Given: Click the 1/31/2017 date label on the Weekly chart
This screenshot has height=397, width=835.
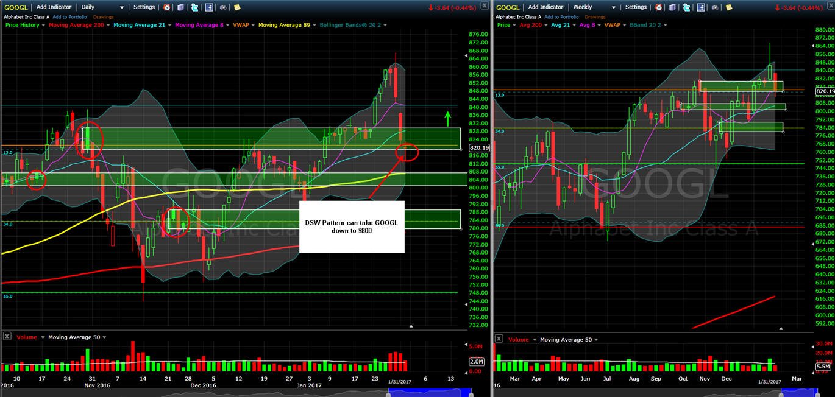Looking at the screenshot, I should [769, 381].
